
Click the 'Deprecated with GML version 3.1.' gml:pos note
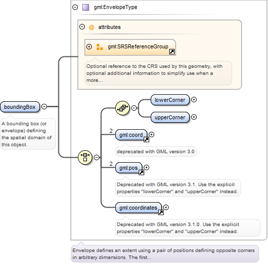coord(178,188)
